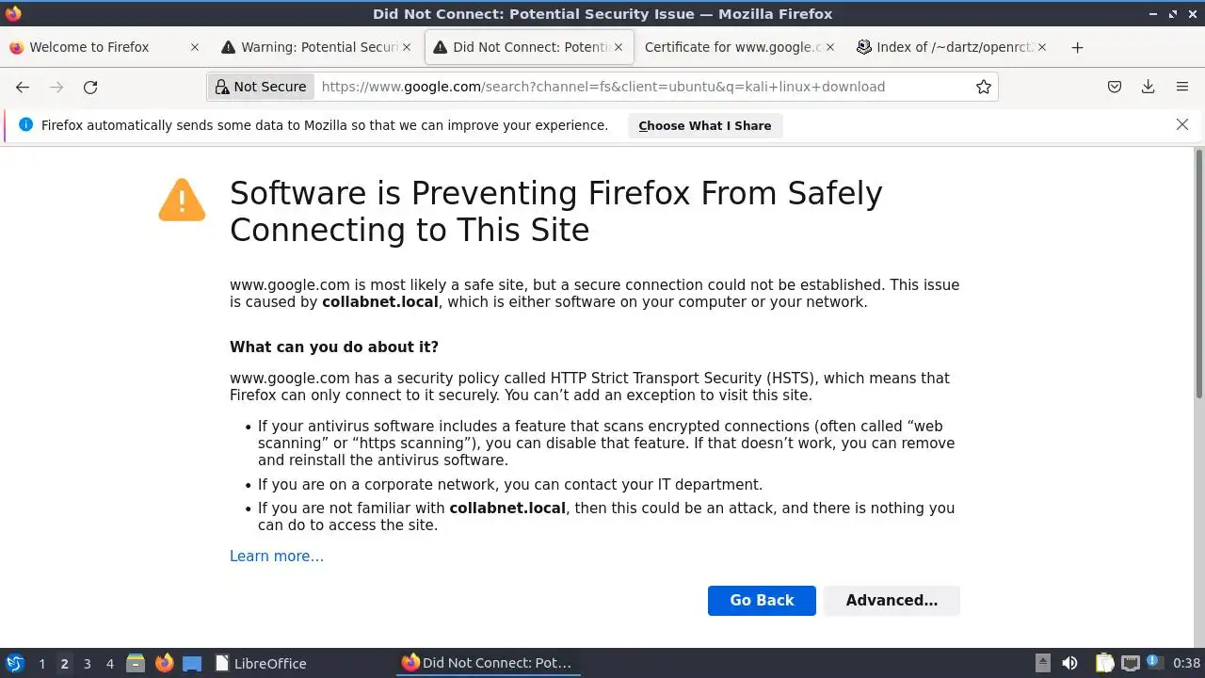
Task: Click the Choose What I Share button
Action: coord(704,125)
